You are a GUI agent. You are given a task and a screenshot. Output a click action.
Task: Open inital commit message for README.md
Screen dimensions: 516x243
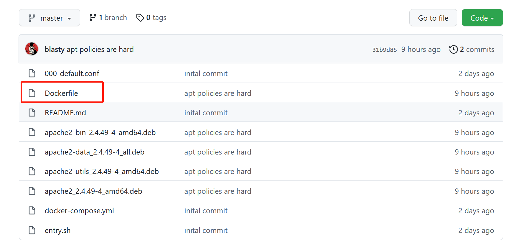[x=206, y=113]
